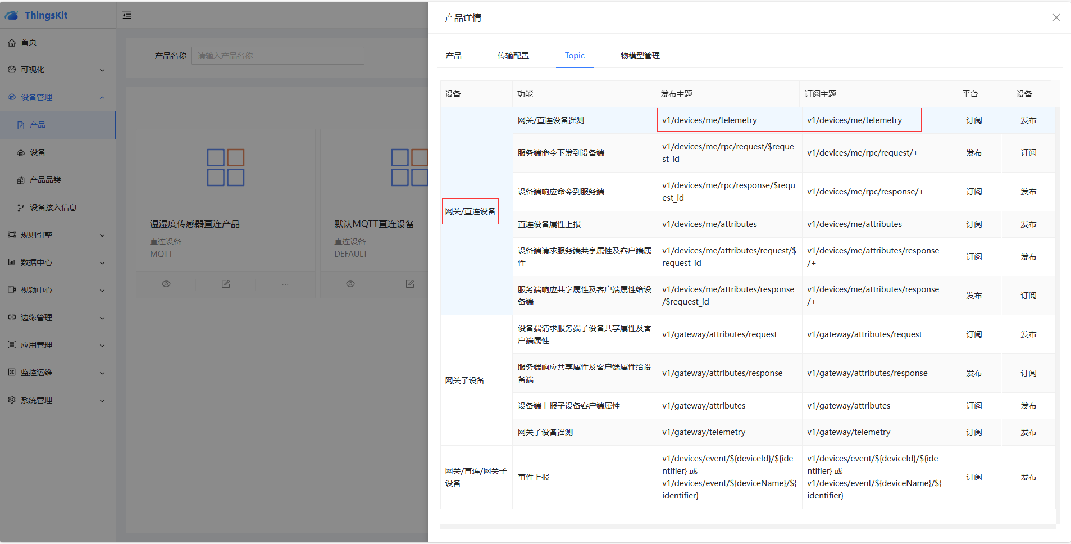Close the 产品详情 drawer
Screen dimensions: 1071x544
(x=1056, y=17)
